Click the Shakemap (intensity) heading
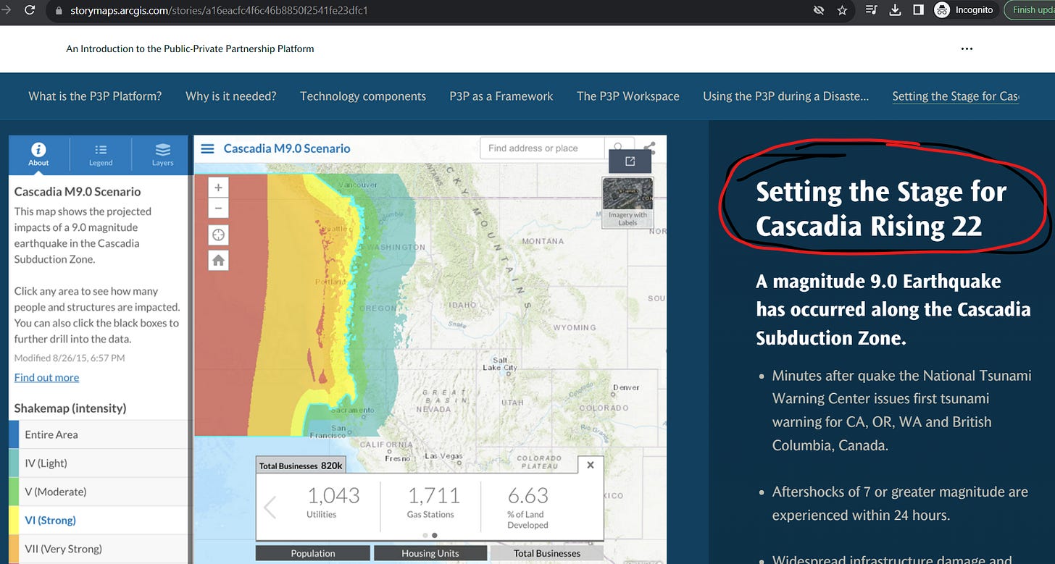This screenshot has height=564, width=1055. click(x=70, y=408)
